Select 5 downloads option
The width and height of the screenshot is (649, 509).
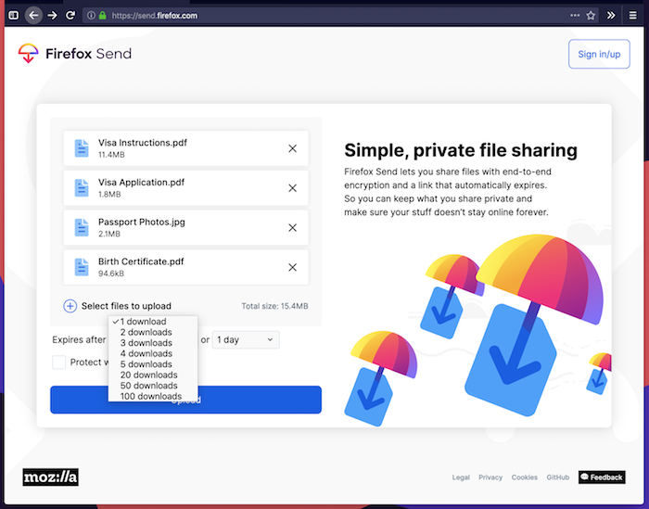tap(153, 364)
